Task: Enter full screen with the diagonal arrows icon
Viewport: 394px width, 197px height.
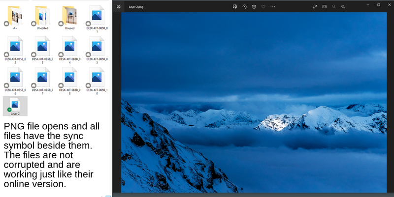Action: [315, 6]
